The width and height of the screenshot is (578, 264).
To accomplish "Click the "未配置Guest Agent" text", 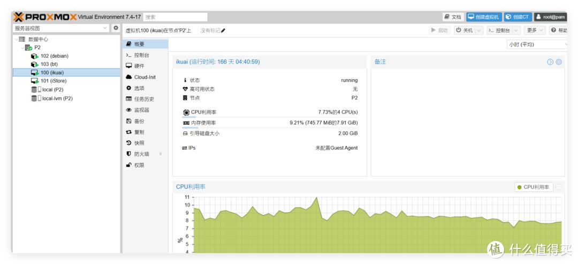I will pyautogui.click(x=336, y=148).
